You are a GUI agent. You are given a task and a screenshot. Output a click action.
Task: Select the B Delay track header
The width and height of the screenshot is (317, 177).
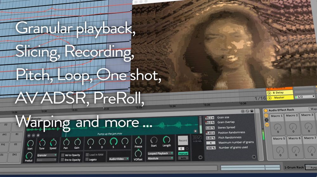[x=280, y=92]
